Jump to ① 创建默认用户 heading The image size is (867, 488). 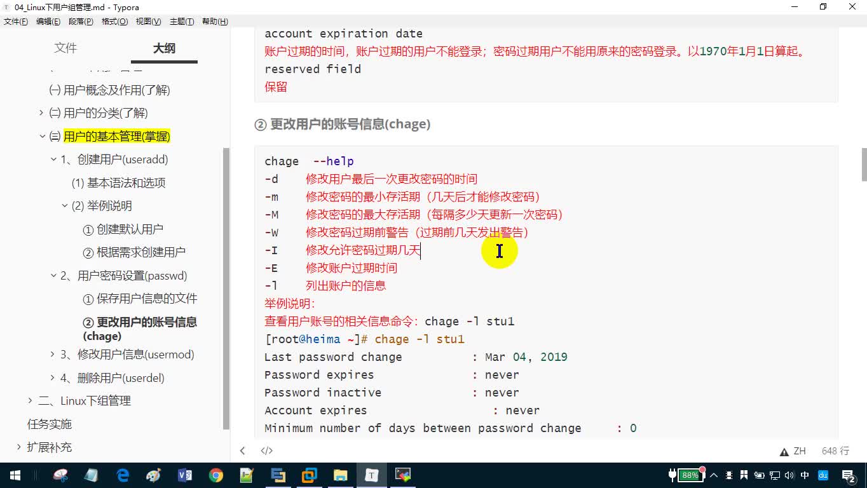pyautogui.click(x=123, y=229)
